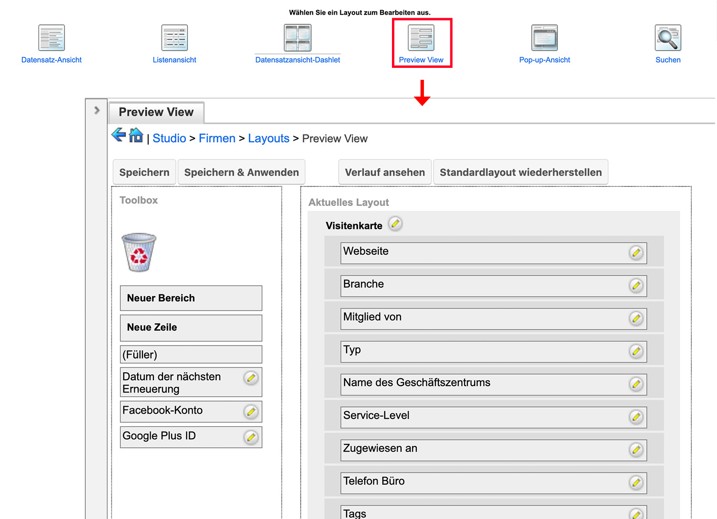Edit the Visitenkarte panel with pencil icon
This screenshot has width=717, height=519.
(x=395, y=224)
